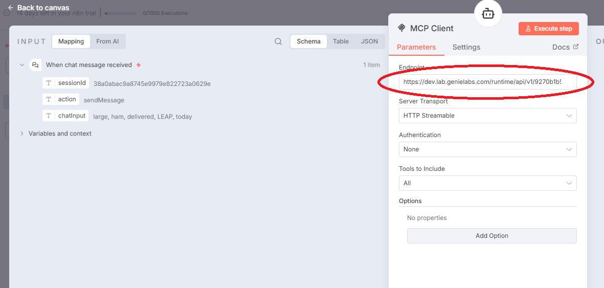The image size is (604, 288).
Task: Click the Endpoint URL input field
Action: tap(488, 82)
